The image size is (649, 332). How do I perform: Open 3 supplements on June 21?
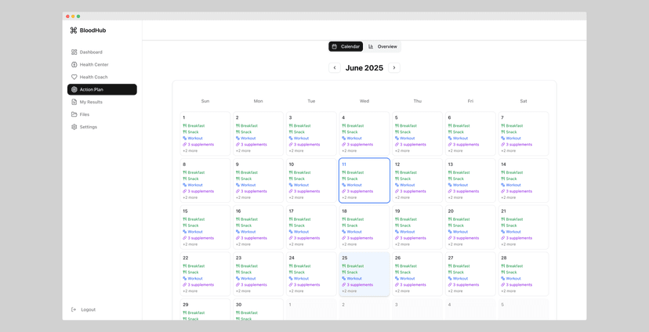(516, 238)
